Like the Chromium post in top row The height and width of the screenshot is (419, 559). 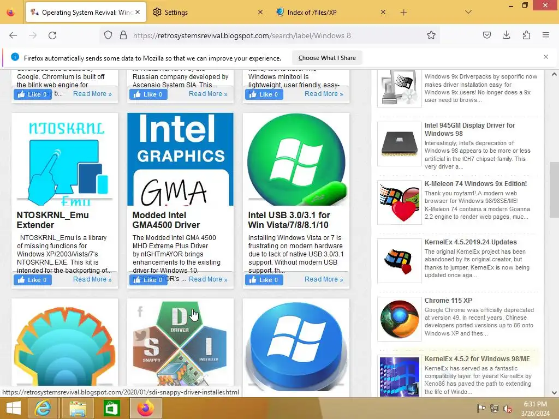pyautogui.click(x=33, y=94)
